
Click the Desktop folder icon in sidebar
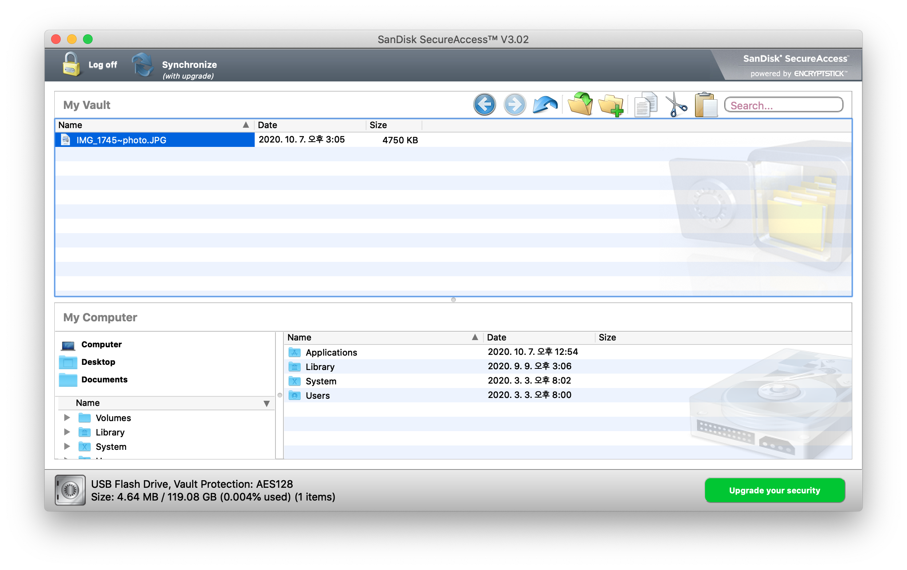click(68, 362)
